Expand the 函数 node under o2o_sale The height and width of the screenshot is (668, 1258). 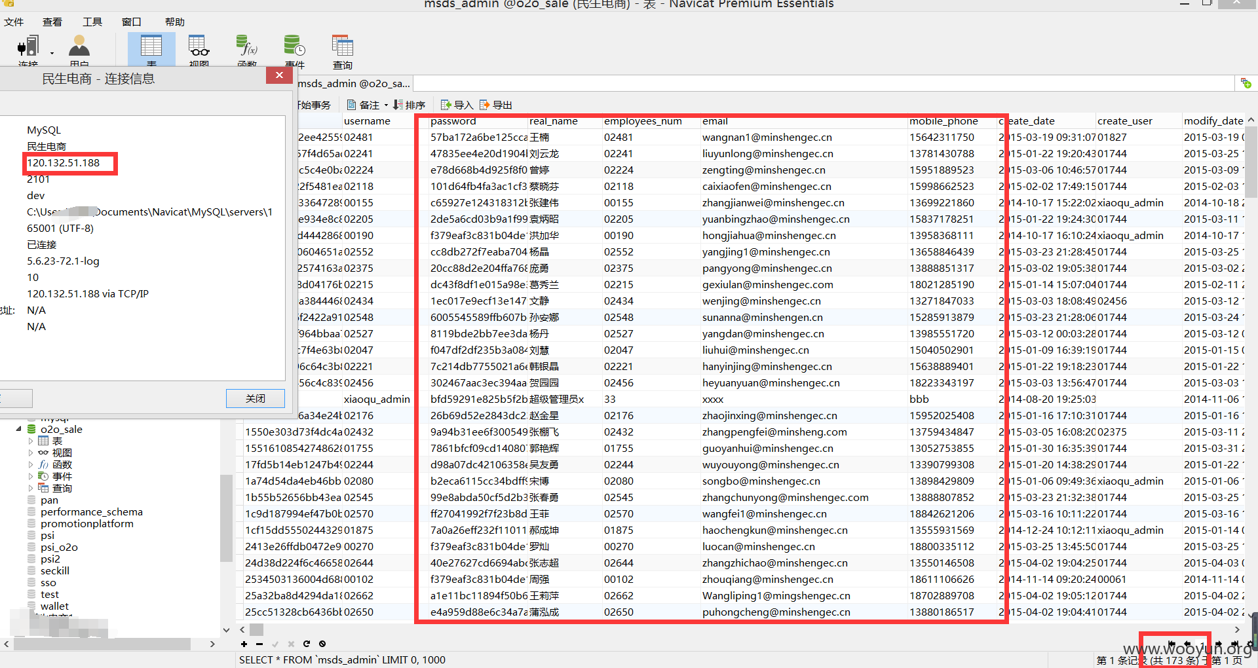tap(31, 464)
